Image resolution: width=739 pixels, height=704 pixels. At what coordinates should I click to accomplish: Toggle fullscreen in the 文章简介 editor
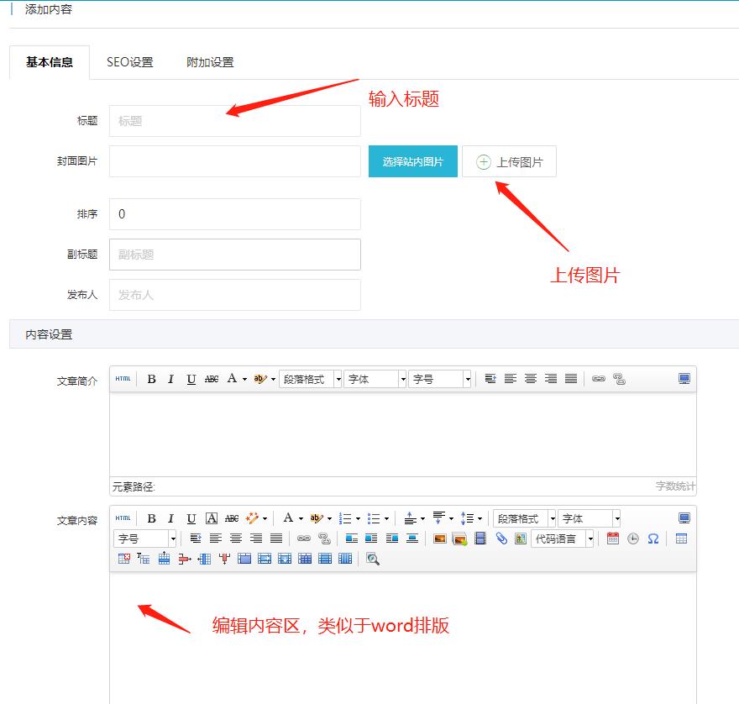pos(684,379)
